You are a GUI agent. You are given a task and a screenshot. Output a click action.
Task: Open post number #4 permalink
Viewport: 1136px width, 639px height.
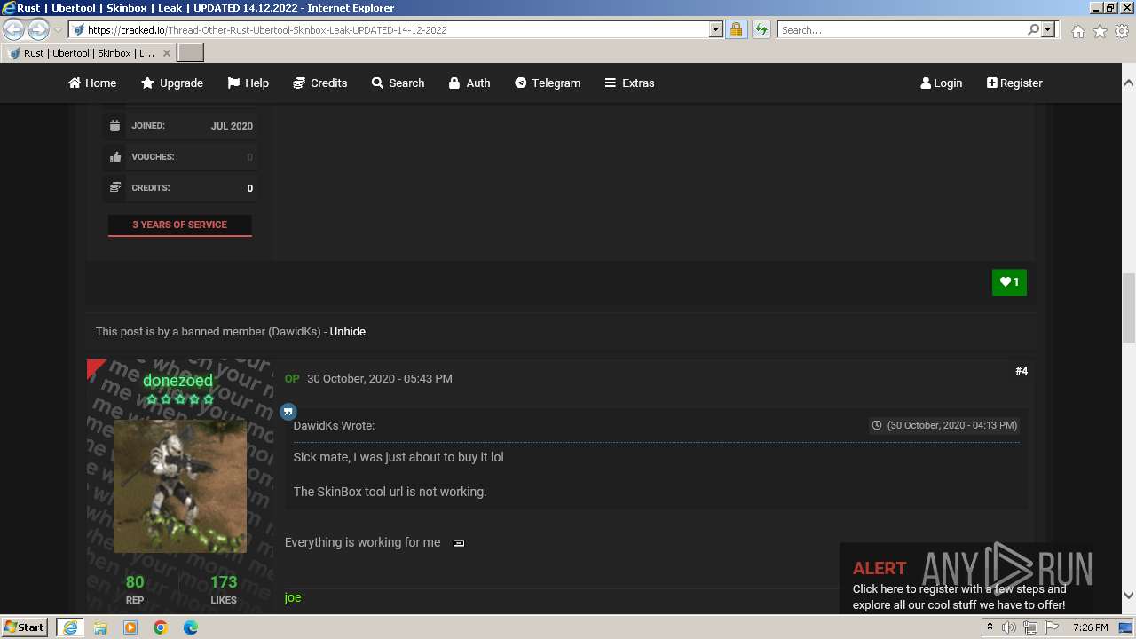[1022, 371]
